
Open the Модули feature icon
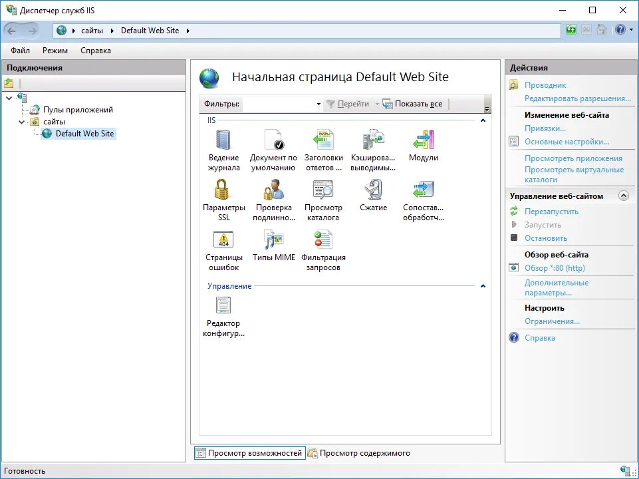pos(424,140)
